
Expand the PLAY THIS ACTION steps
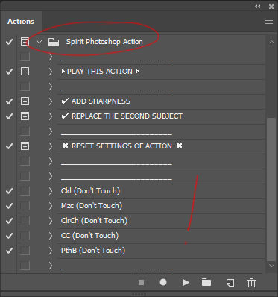pyautogui.click(x=51, y=72)
